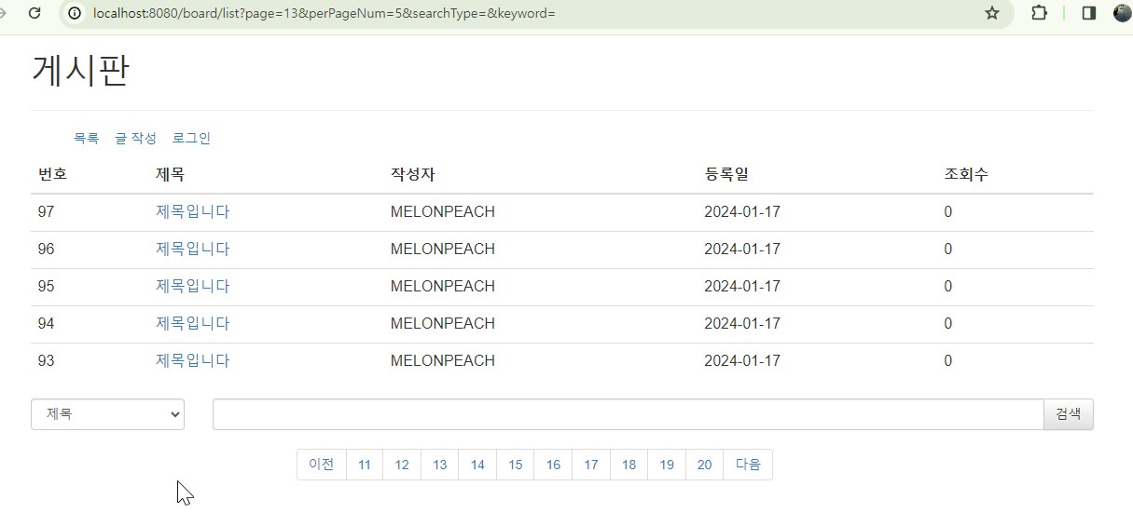Open the browser extensions puzzle icon
The height and width of the screenshot is (513, 1133).
pyautogui.click(x=1039, y=13)
